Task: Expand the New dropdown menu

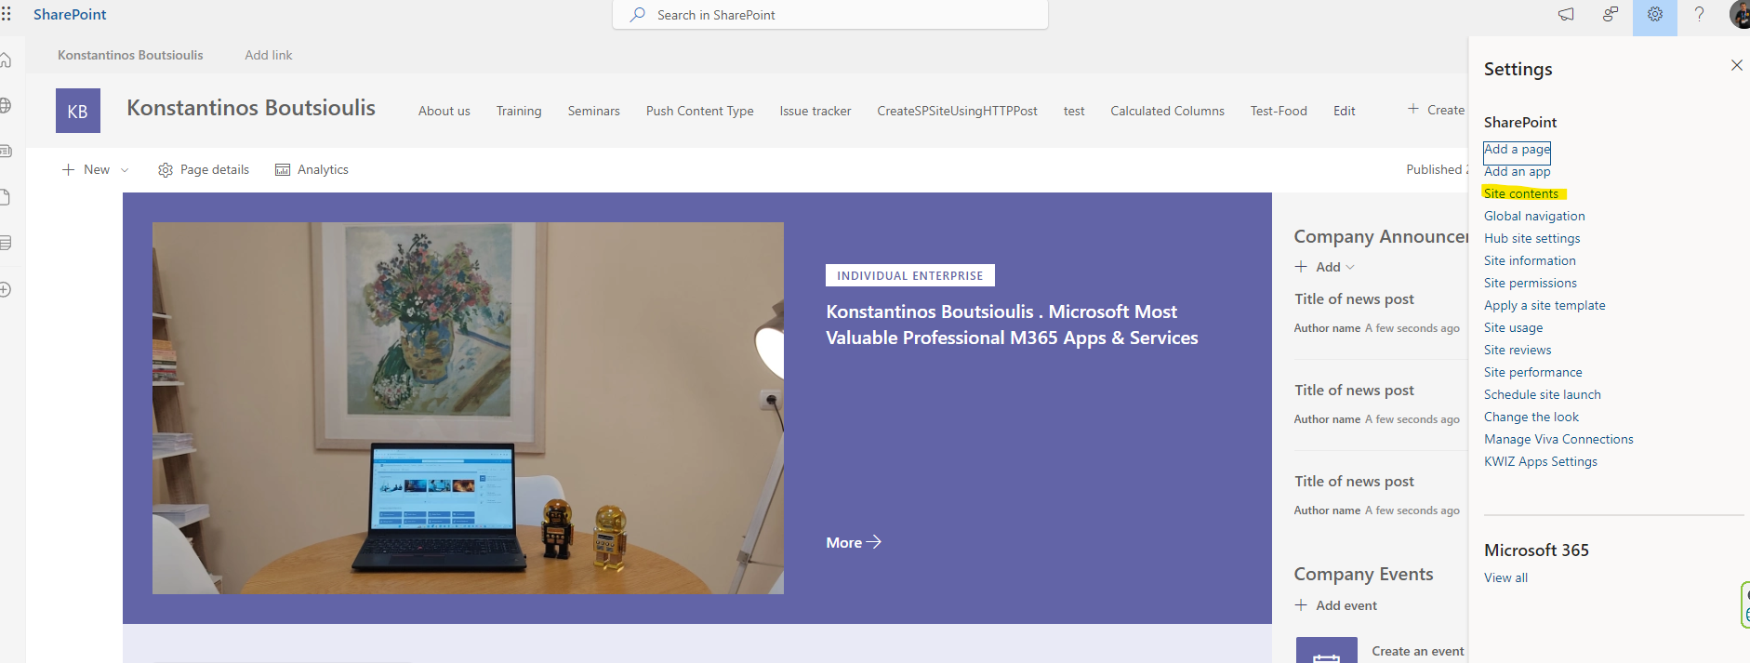Action: 95,170
